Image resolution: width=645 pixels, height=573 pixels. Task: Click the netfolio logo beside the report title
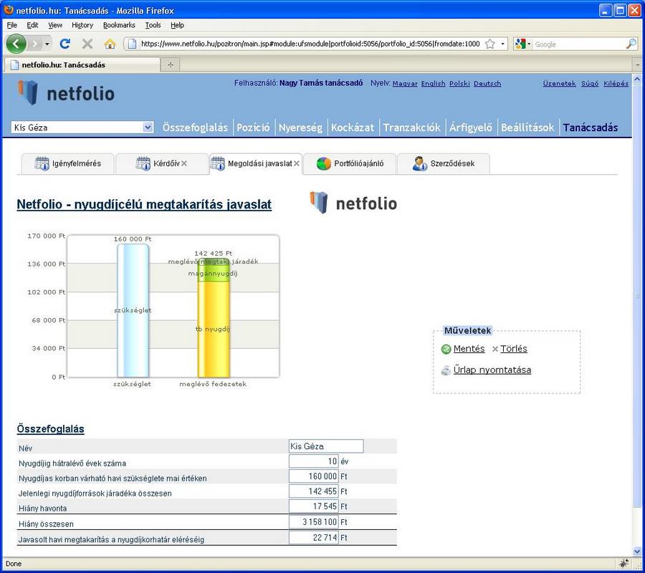click(x=353, y=203)
